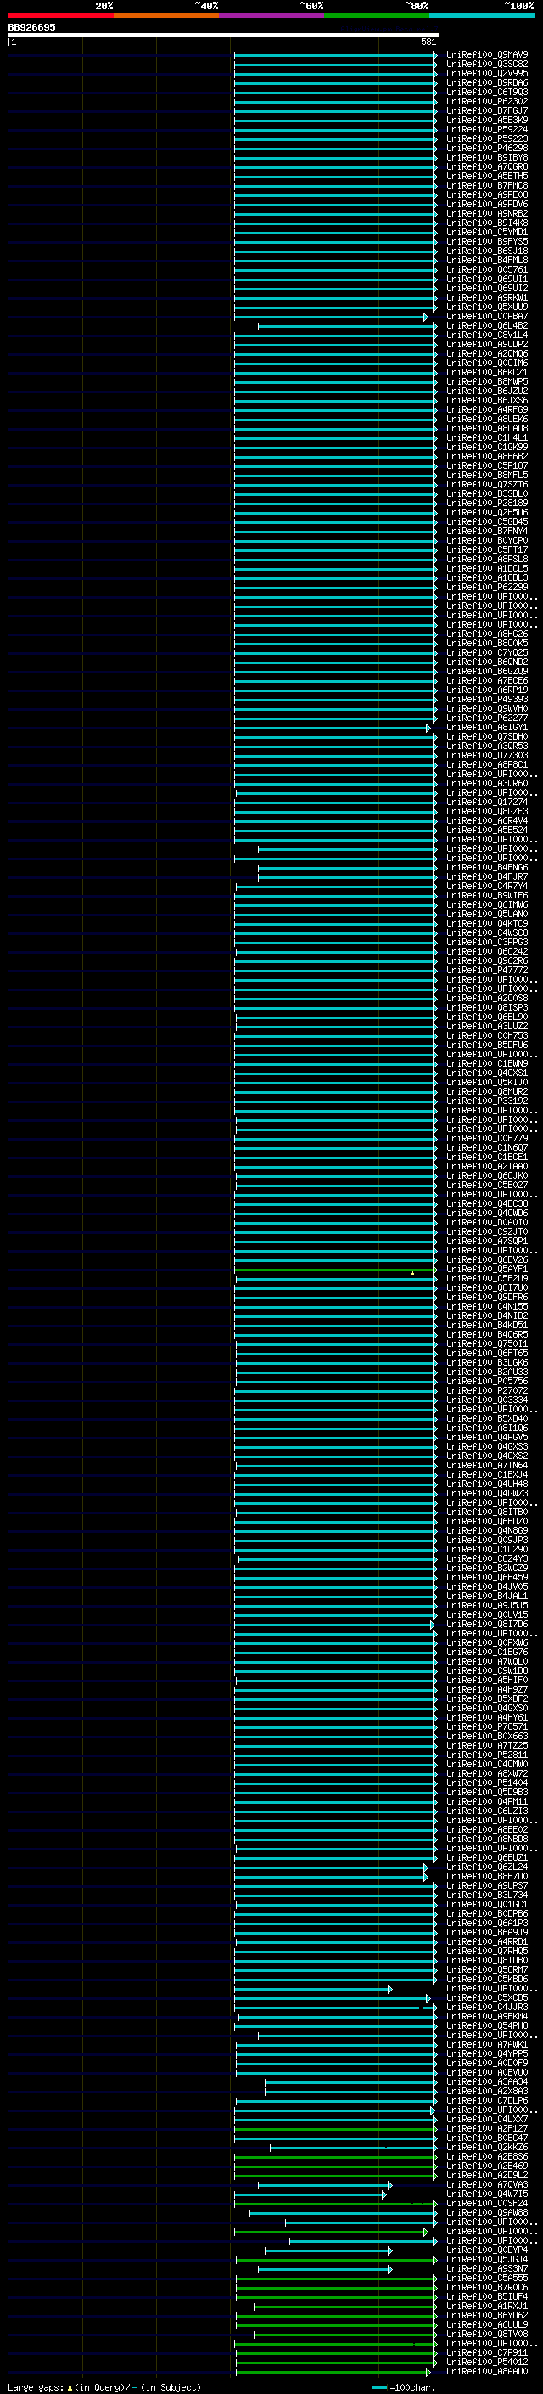Image resolution: width=543 pixels, height=2394 pixels.
Task: Select hit label UniRef100_O77303
Action: coord(487,756)
